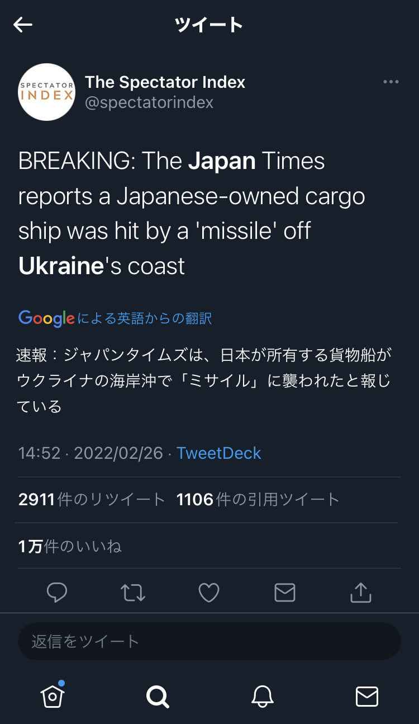This screenshot has height=724, width=419.
Task: Tap the reply speech bubble icon
Action: tap(57, 592)
